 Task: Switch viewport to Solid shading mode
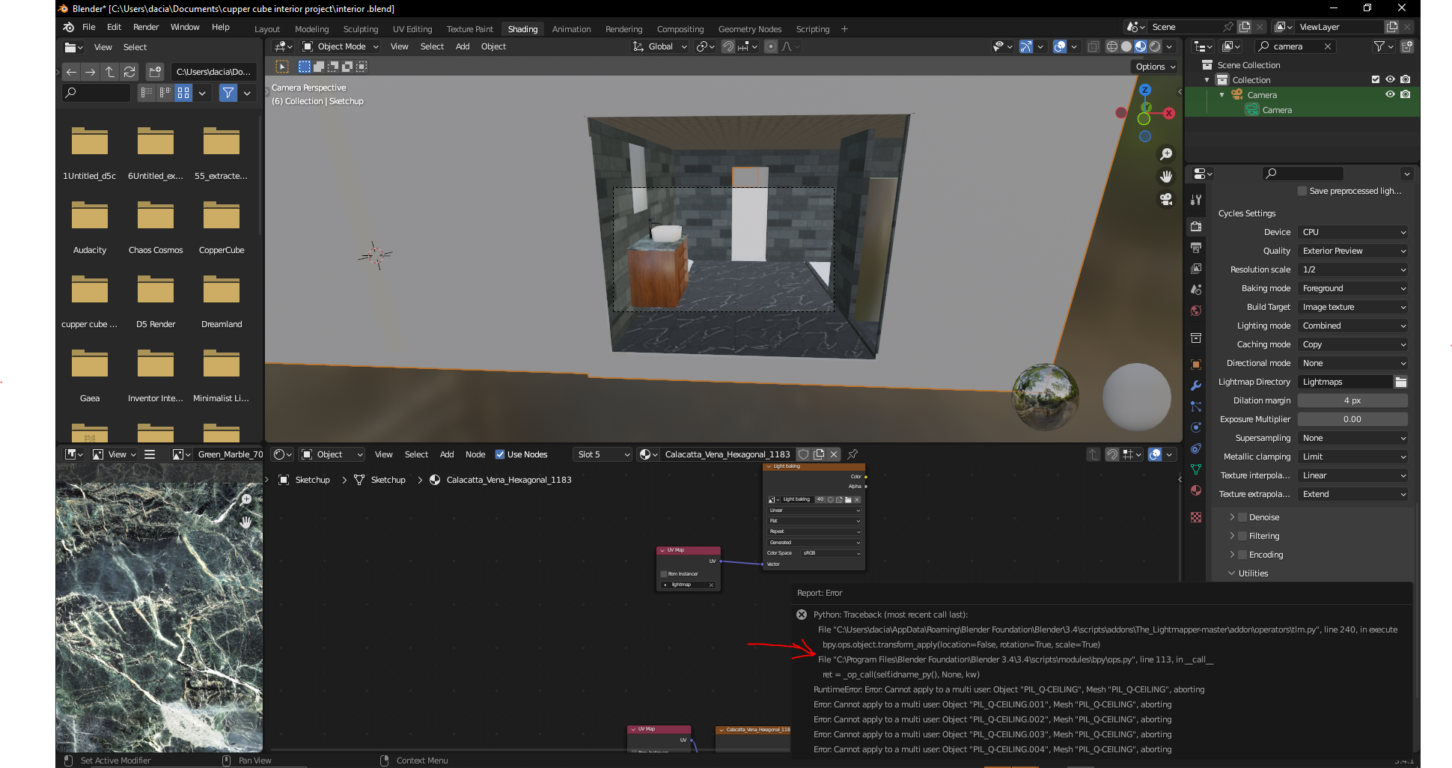pos(1125,46)
